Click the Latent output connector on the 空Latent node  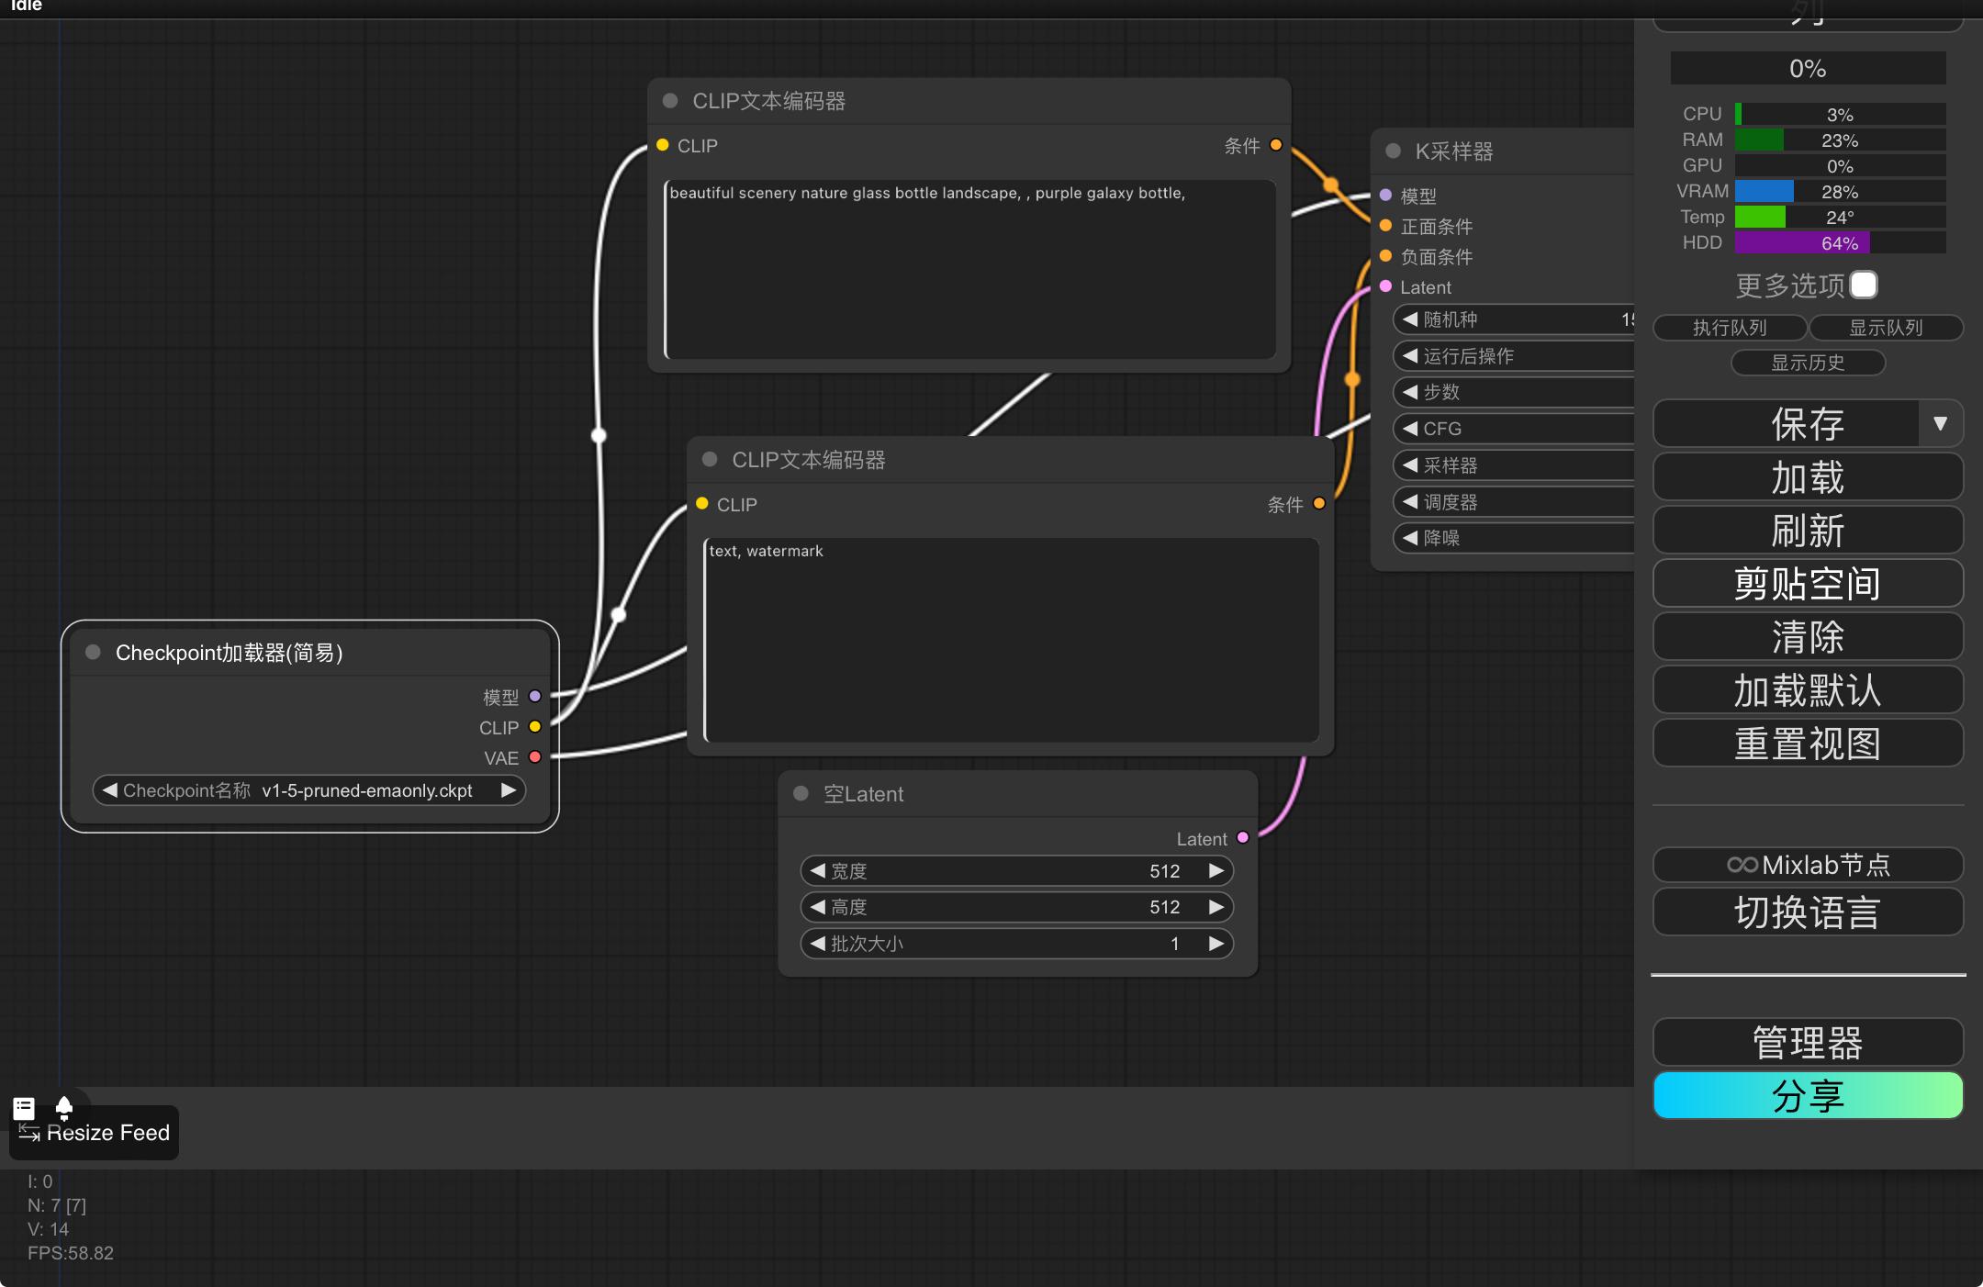1243,838
